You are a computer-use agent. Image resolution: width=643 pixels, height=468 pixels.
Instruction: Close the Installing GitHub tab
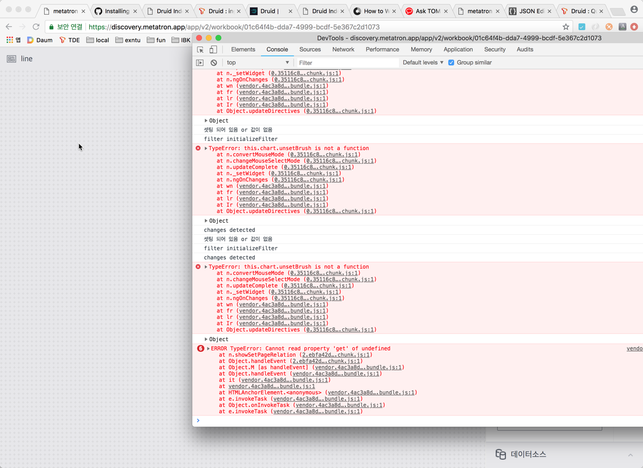pos(135,11)
